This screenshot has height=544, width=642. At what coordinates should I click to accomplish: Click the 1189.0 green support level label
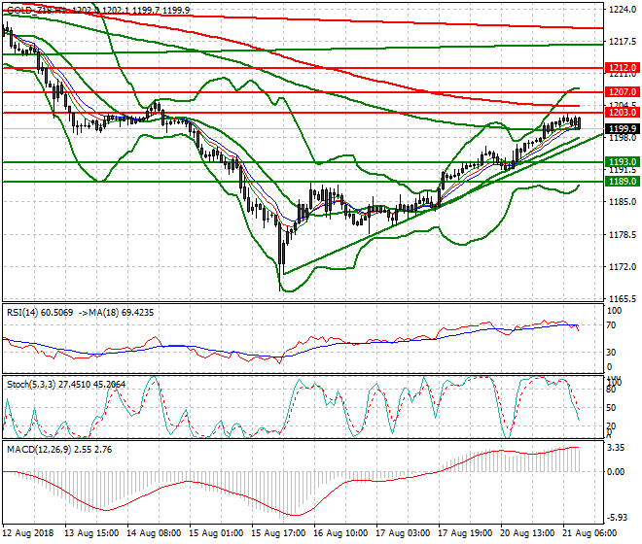click(622, 182)
